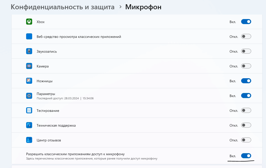This screenshot has height=168, width=266.
Task: Disable microphone access for Xbox
Action: (x=246, y=22)
